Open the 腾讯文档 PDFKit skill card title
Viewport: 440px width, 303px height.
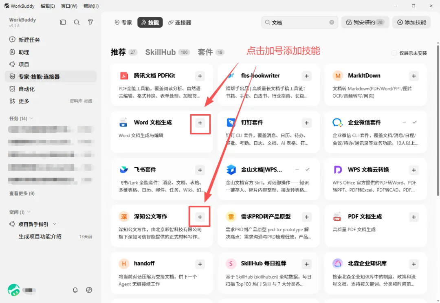point(154,76)
